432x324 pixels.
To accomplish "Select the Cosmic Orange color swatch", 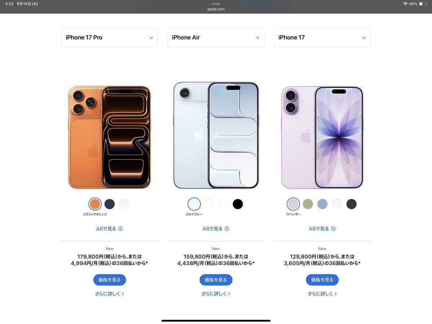I will click(x=95, y=204).
